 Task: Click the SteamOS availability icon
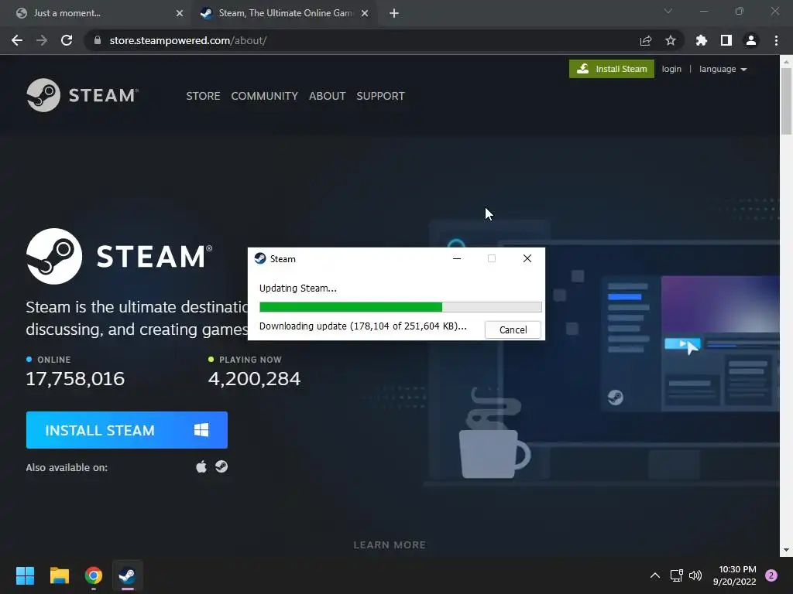point(221,466)
